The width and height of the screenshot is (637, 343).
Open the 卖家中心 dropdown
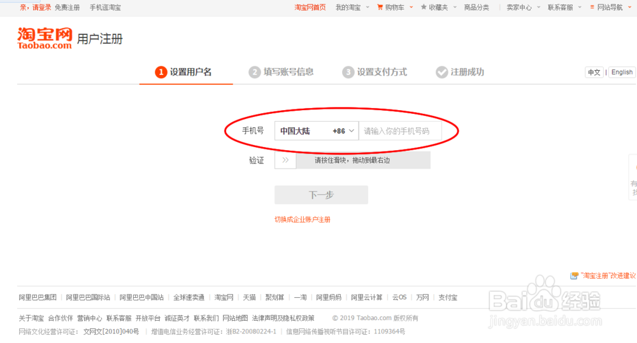(x=523, y=7)
